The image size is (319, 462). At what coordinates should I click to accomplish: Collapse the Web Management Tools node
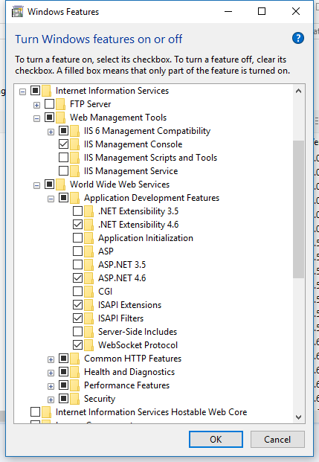click(37, 119)
